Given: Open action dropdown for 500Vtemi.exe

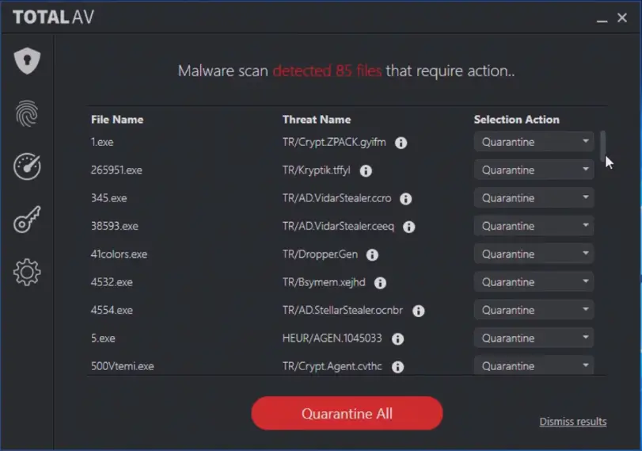Looking at the screenshot, I should coord(534,365).
